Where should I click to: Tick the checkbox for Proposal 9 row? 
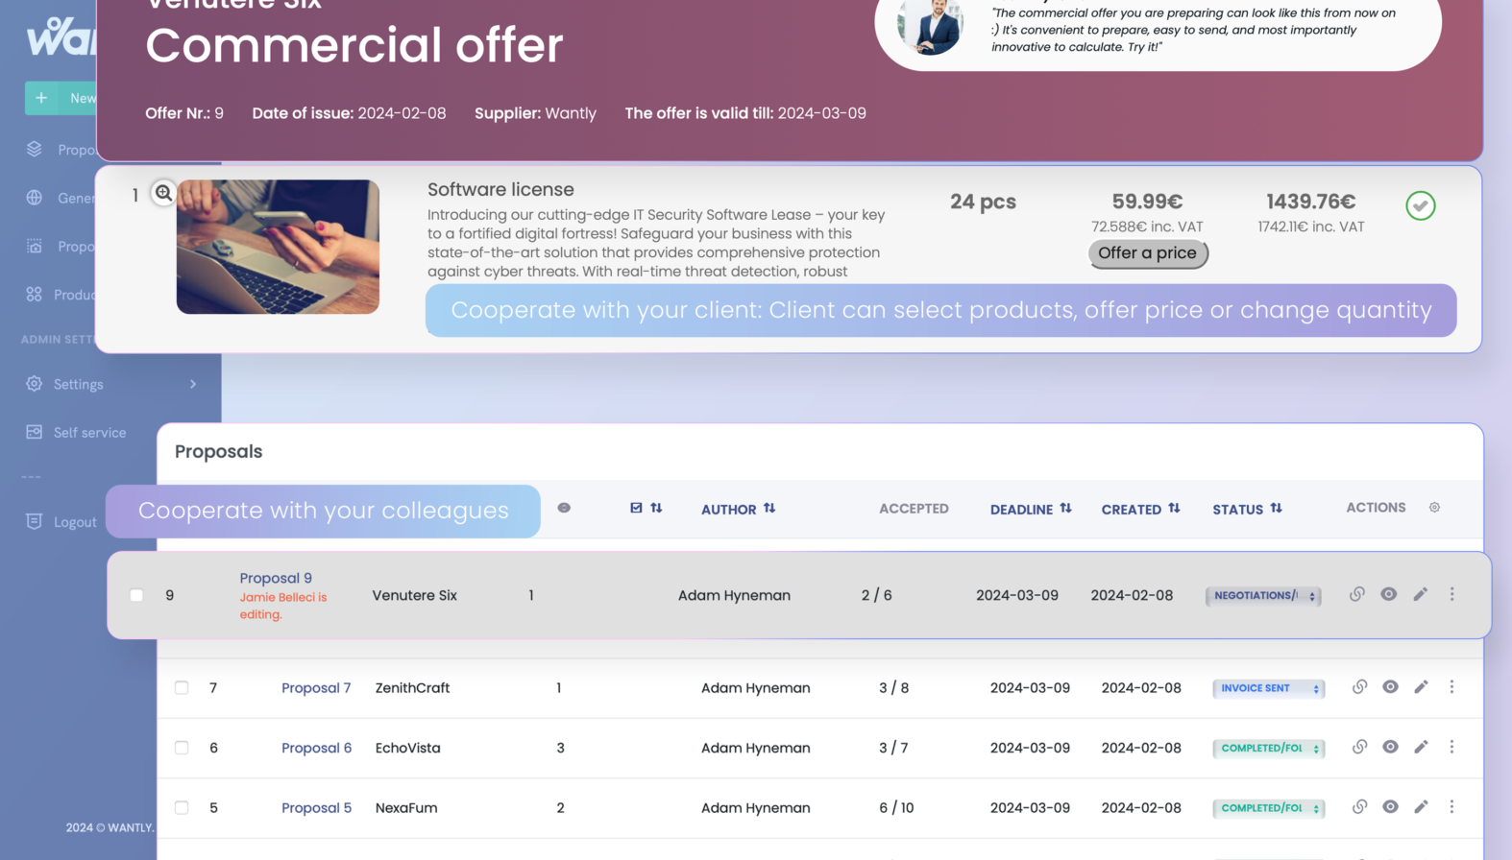point(136,595)
